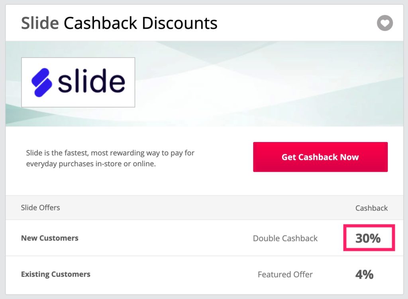Select the page title Slide Cashback Discounts
This screenshot has width=408, height=299.
click(x=119, y=23)
